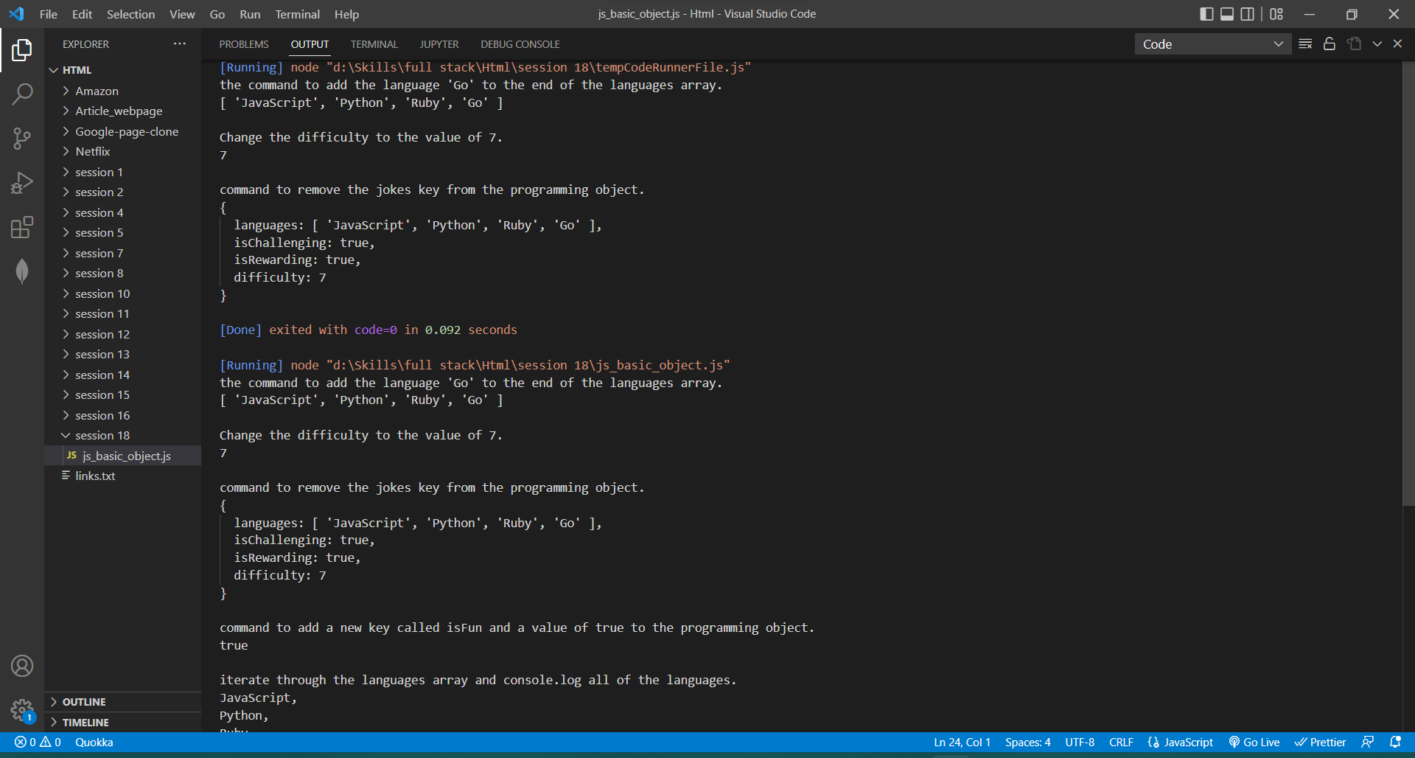Clear the output panel
This screenshot has height=758, width=1415.
(1305, 44)
